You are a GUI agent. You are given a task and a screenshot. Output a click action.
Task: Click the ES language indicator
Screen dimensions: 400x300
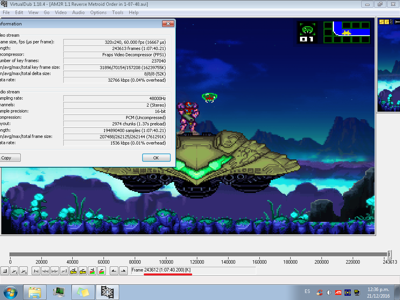pos(307,291)
